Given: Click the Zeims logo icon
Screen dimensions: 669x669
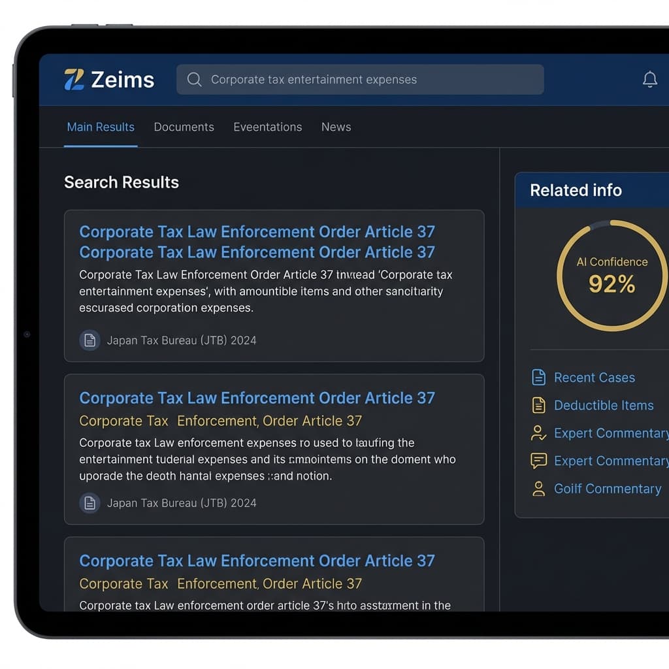Looking at the screenshot, I should (74, 80).
